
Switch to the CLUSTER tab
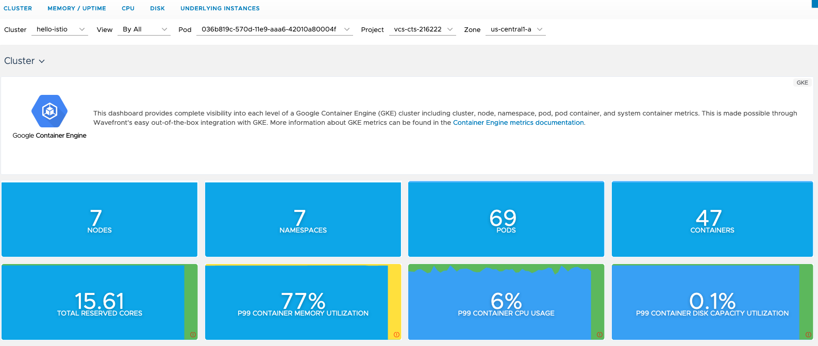pos(18,8)
